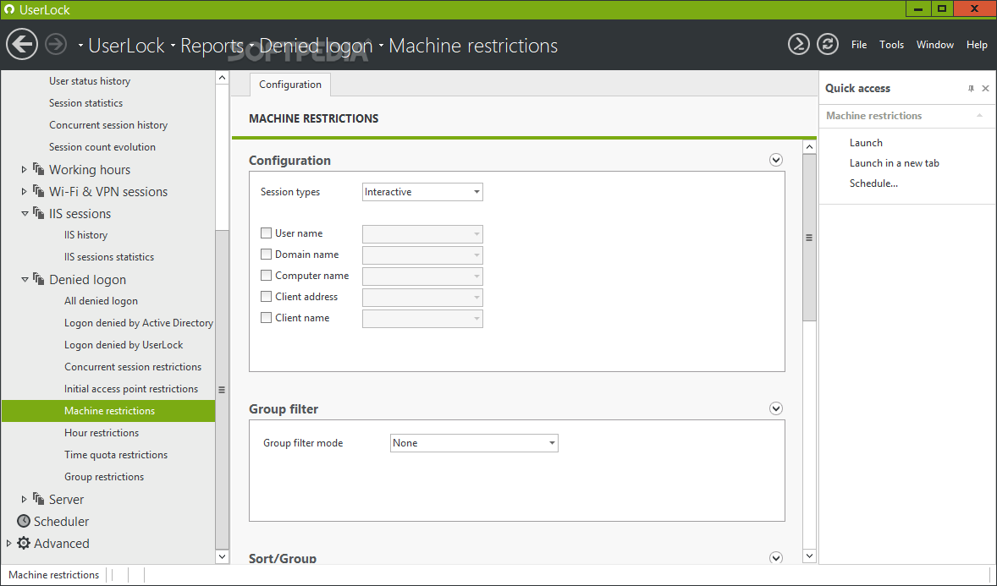997x586 pixels.
Task: Click Reports in the breadcrumb
Action: pyautogui.click(x=212, y=46)
